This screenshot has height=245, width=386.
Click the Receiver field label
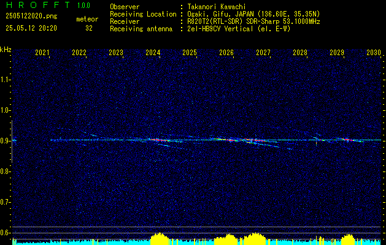(x=125, y=21)
